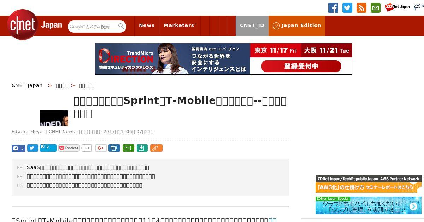Open the second breadcrumb link
424x222 pixels.
pos(62,85)
